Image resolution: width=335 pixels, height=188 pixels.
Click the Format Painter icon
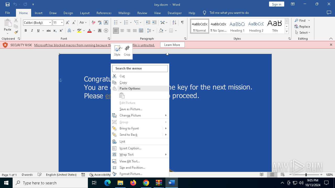16,32
